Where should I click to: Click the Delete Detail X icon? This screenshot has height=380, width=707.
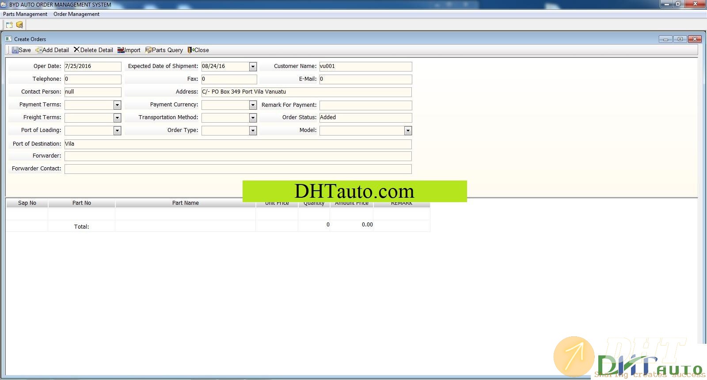pyautogui.click(x=76, y=50)
